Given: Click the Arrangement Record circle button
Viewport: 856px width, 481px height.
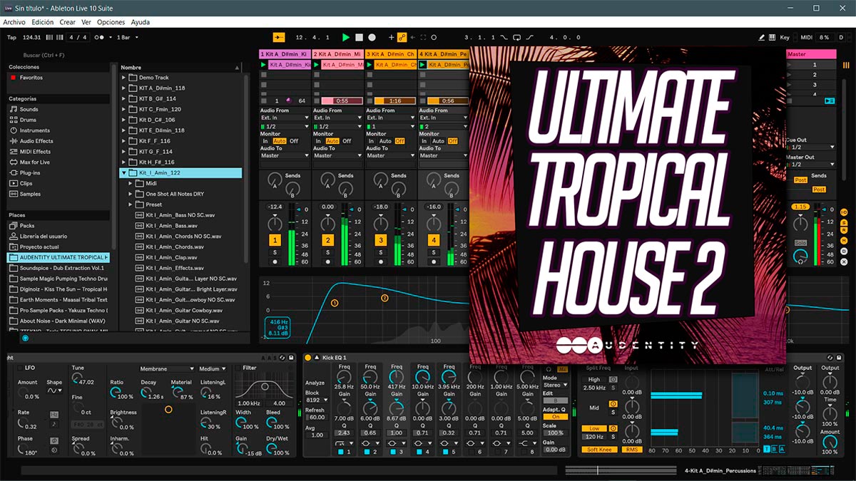Looking at the screenshot, I should click(372, 37).
